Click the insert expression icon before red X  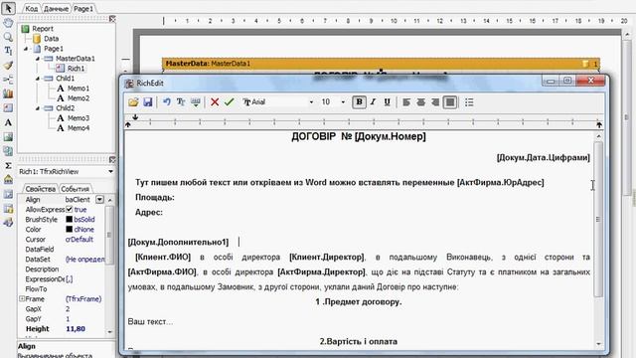click(195, 101)
